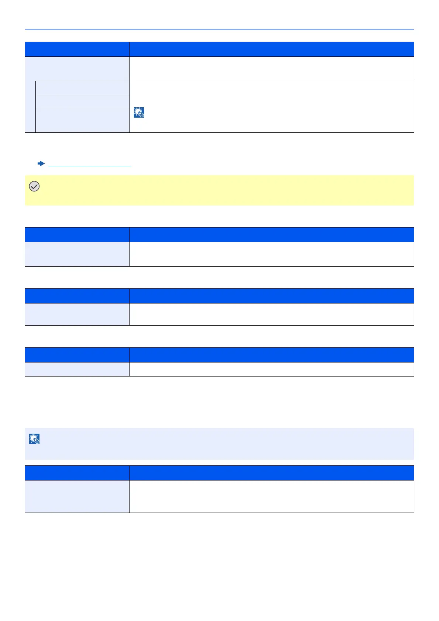Select the first nested sub-item cell in the first table
439x621 pixels.
point(82,88)
